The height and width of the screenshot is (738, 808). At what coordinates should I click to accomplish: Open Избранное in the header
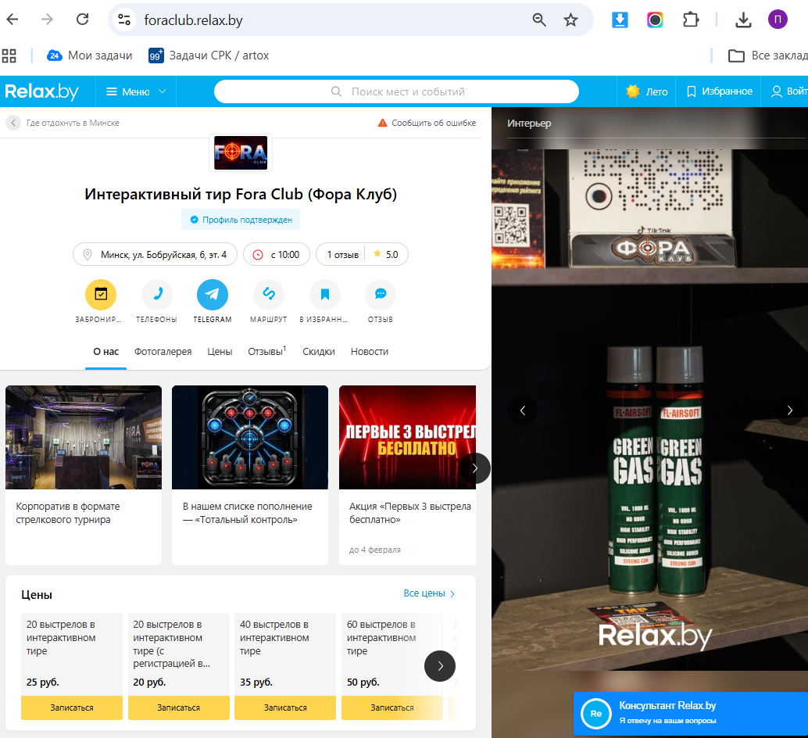point(720,91)
